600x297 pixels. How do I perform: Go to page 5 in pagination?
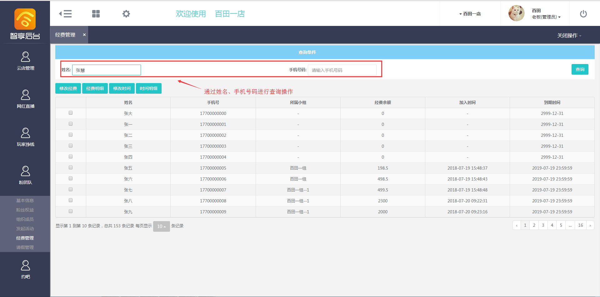click(561, 225)
